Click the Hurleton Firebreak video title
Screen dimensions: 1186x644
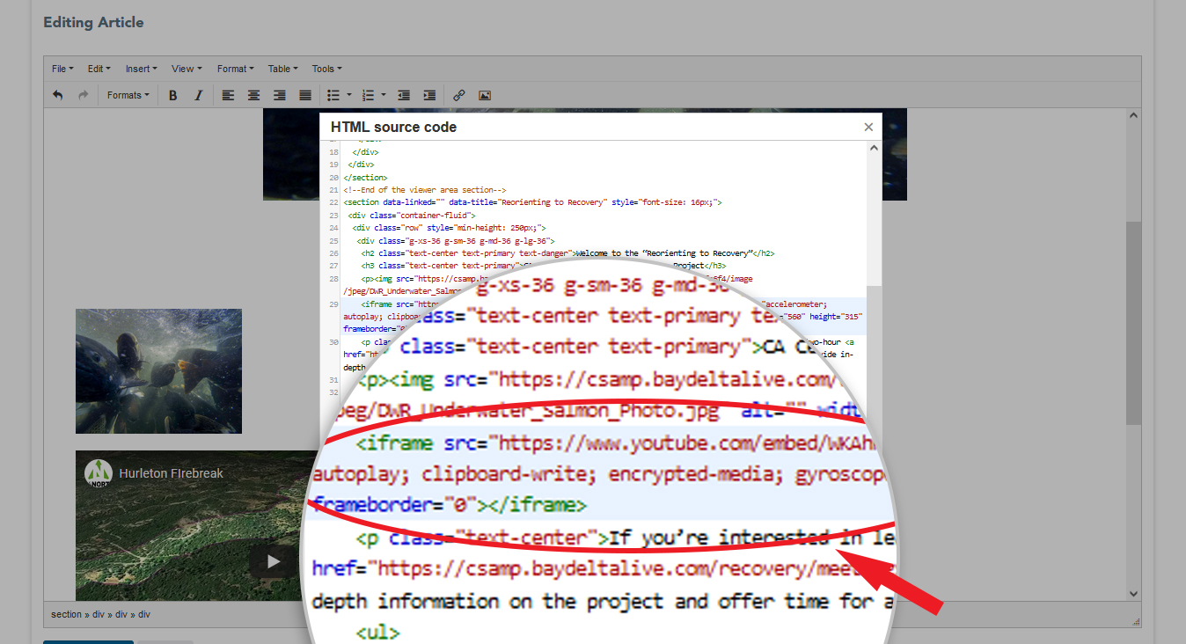172,473
